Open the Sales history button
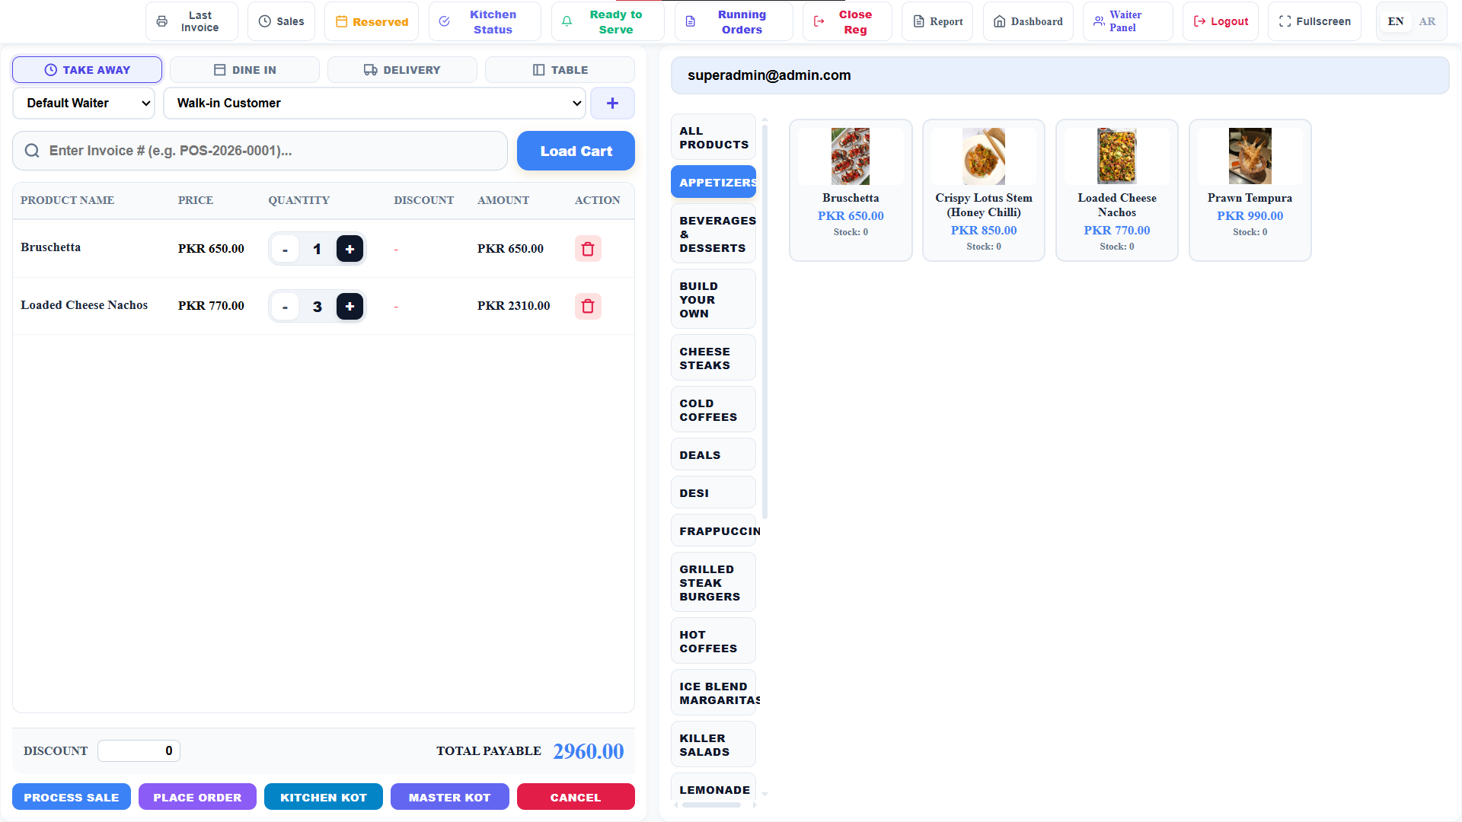This screenshot has height=822, width=1462. click(281, 21)
